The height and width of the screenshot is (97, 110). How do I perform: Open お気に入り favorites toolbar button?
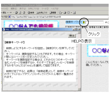coord(42,13)
